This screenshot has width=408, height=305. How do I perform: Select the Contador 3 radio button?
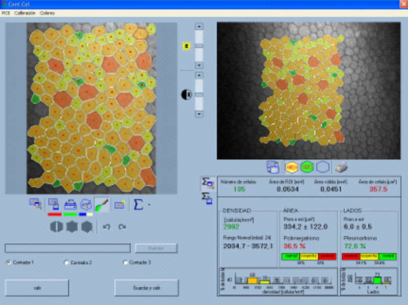click(125, 263)
